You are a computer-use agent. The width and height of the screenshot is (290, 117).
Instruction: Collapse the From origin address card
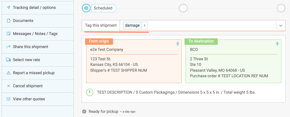tap(178, 44)
